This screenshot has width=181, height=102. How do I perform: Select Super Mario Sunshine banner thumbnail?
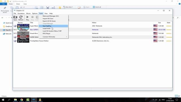(23, 26)
